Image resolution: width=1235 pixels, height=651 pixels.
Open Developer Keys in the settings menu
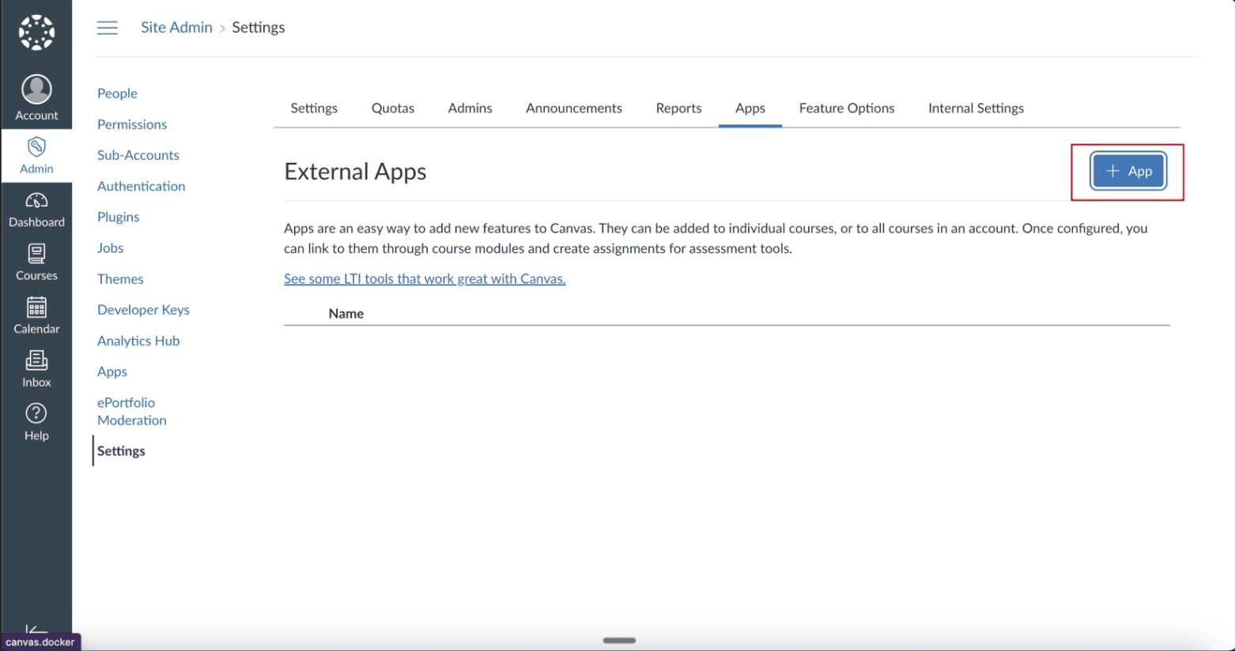[x=143, y=310]
